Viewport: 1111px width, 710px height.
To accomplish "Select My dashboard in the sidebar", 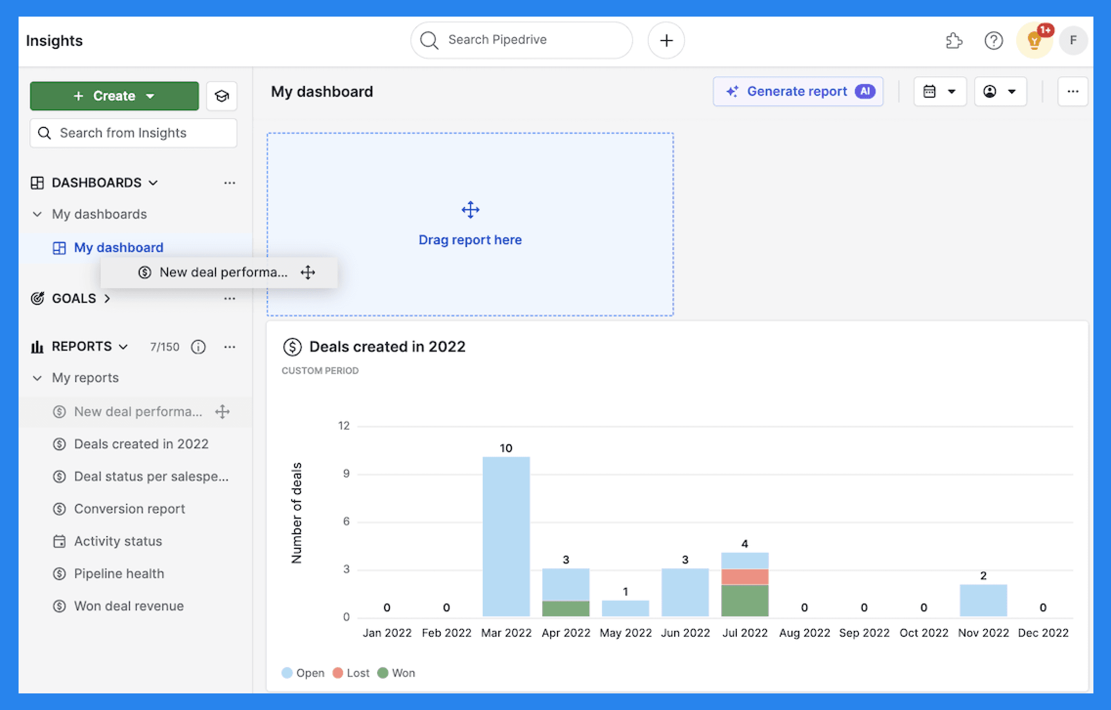I will 119,248.
